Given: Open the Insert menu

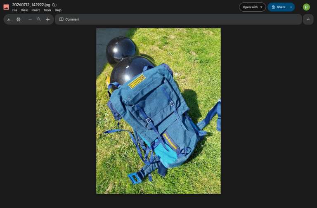Looking at the screenshot, I should 35,10.
